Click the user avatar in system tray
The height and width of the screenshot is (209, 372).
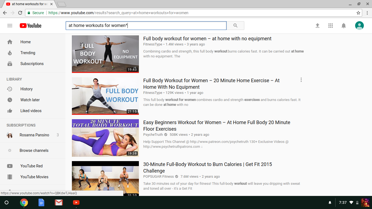[365, 202]
